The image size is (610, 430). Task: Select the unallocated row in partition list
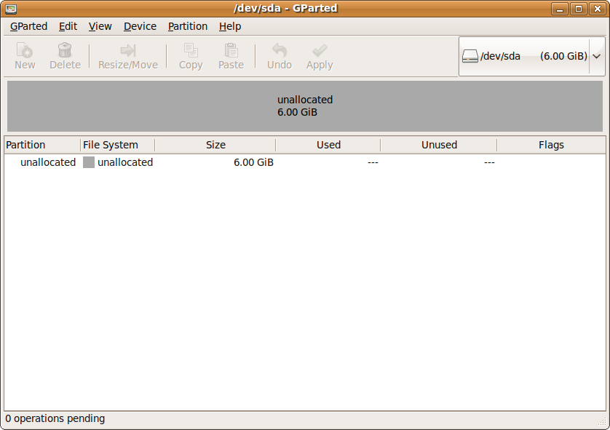point(48,162)
